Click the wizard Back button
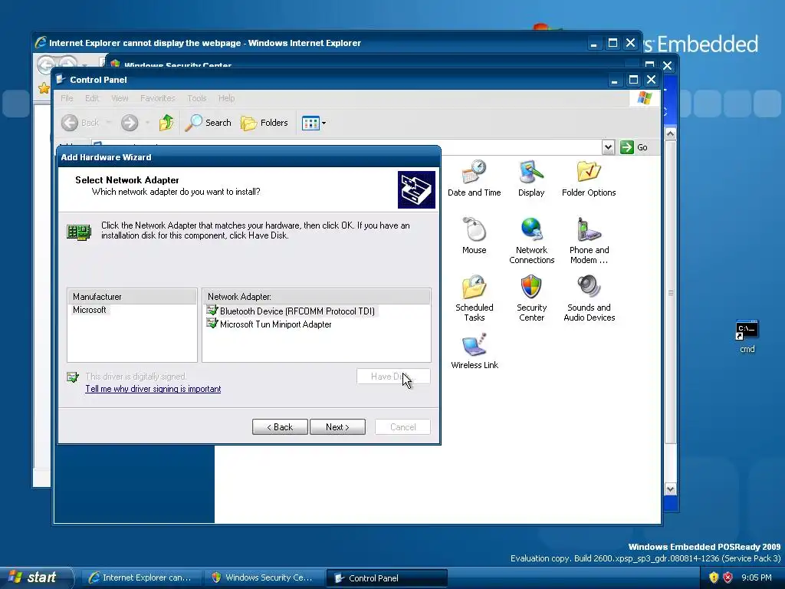This screenshot has width=785, height=589. point(280,427)
